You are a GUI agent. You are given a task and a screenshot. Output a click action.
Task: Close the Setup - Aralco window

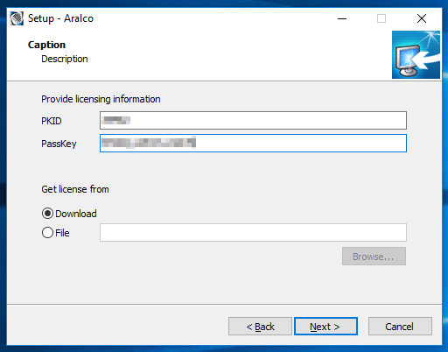(x=422, y=18)
